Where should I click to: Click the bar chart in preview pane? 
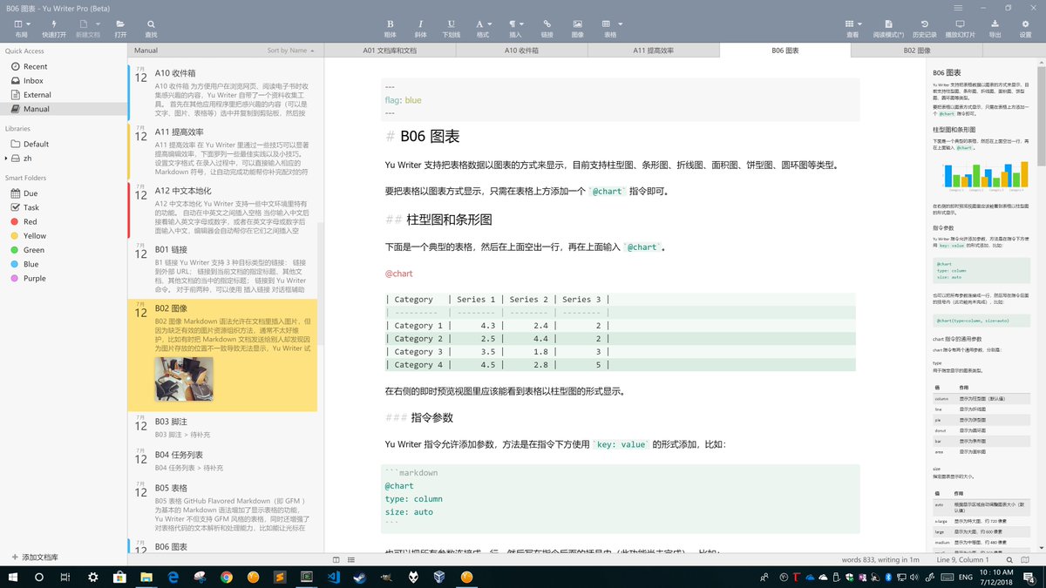coord(985,177)
